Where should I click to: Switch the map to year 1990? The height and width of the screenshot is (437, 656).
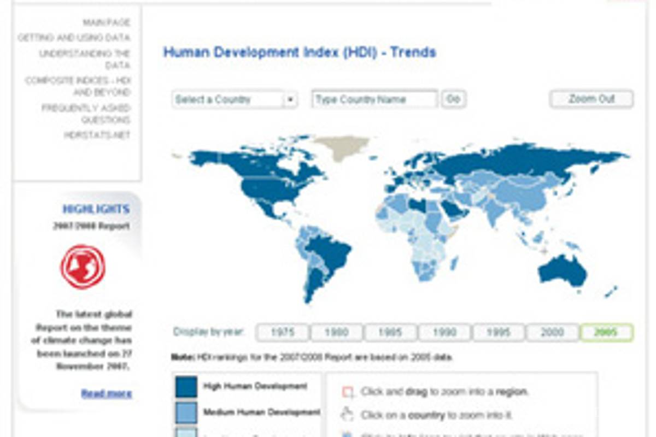(444, 332)
